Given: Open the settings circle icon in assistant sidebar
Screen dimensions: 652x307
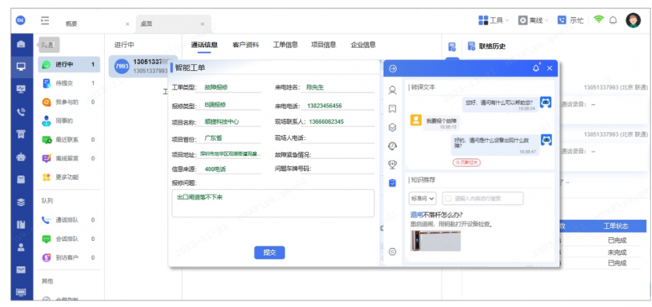Looking at the screenshot, I should coord(392,252).
